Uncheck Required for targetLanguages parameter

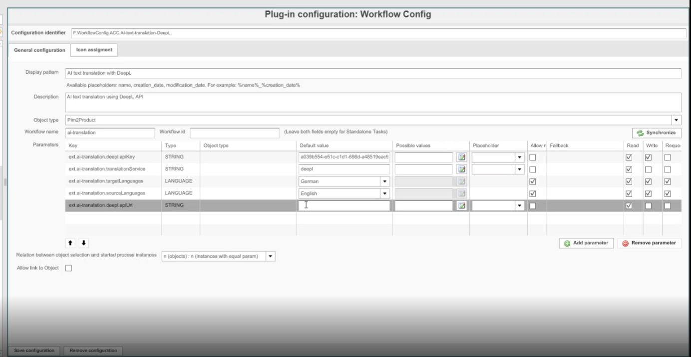(x=668, y=181)
